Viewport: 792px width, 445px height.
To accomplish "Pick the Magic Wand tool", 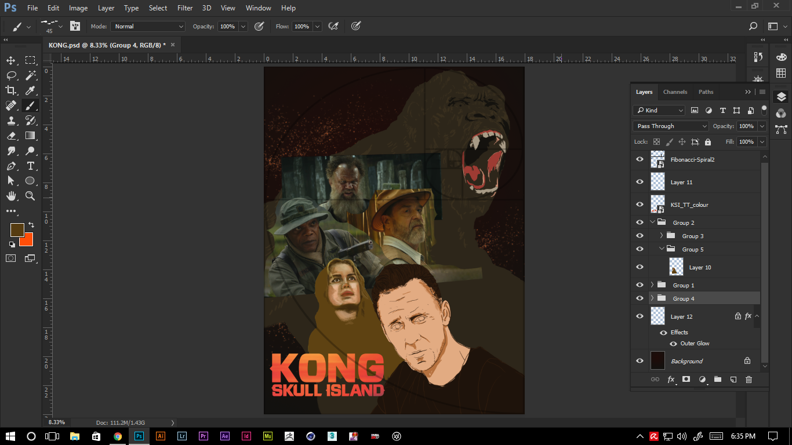I will (30, 75).
